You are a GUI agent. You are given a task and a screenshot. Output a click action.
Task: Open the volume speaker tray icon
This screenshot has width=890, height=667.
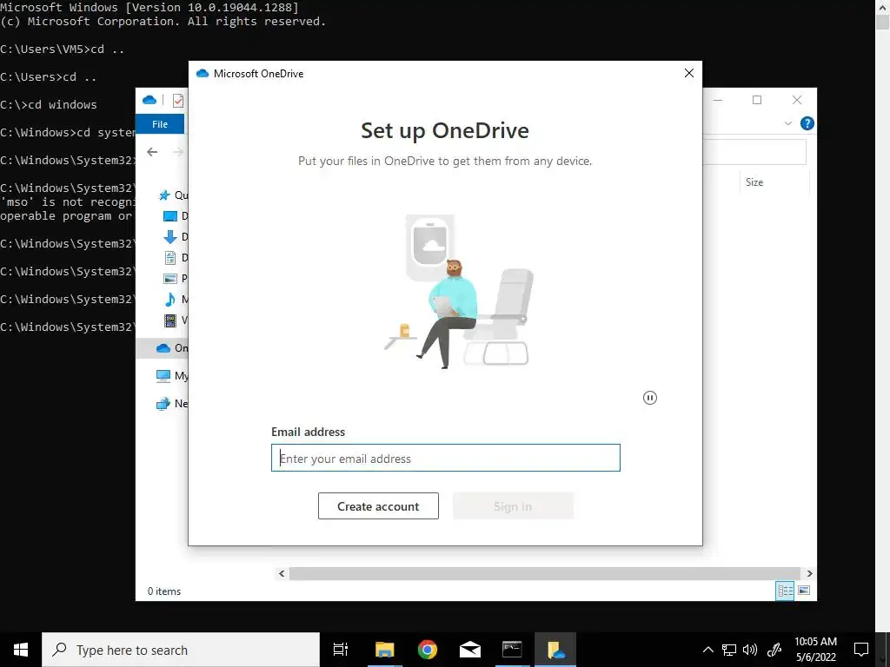click(750, 650)
